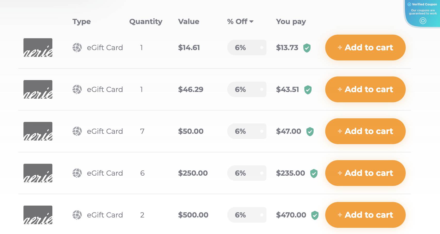The width and height of the screenshot is (440, 234).
Task: Select the Quantity column header
Action: click(x=146, y=22)
